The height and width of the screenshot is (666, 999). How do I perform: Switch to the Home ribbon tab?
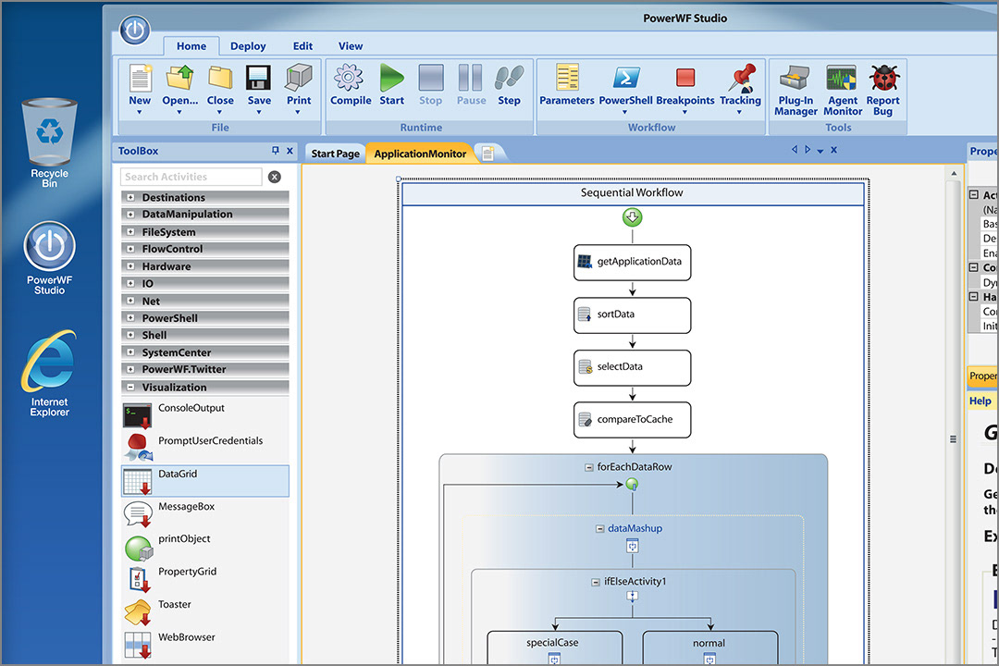coord(191,46)
